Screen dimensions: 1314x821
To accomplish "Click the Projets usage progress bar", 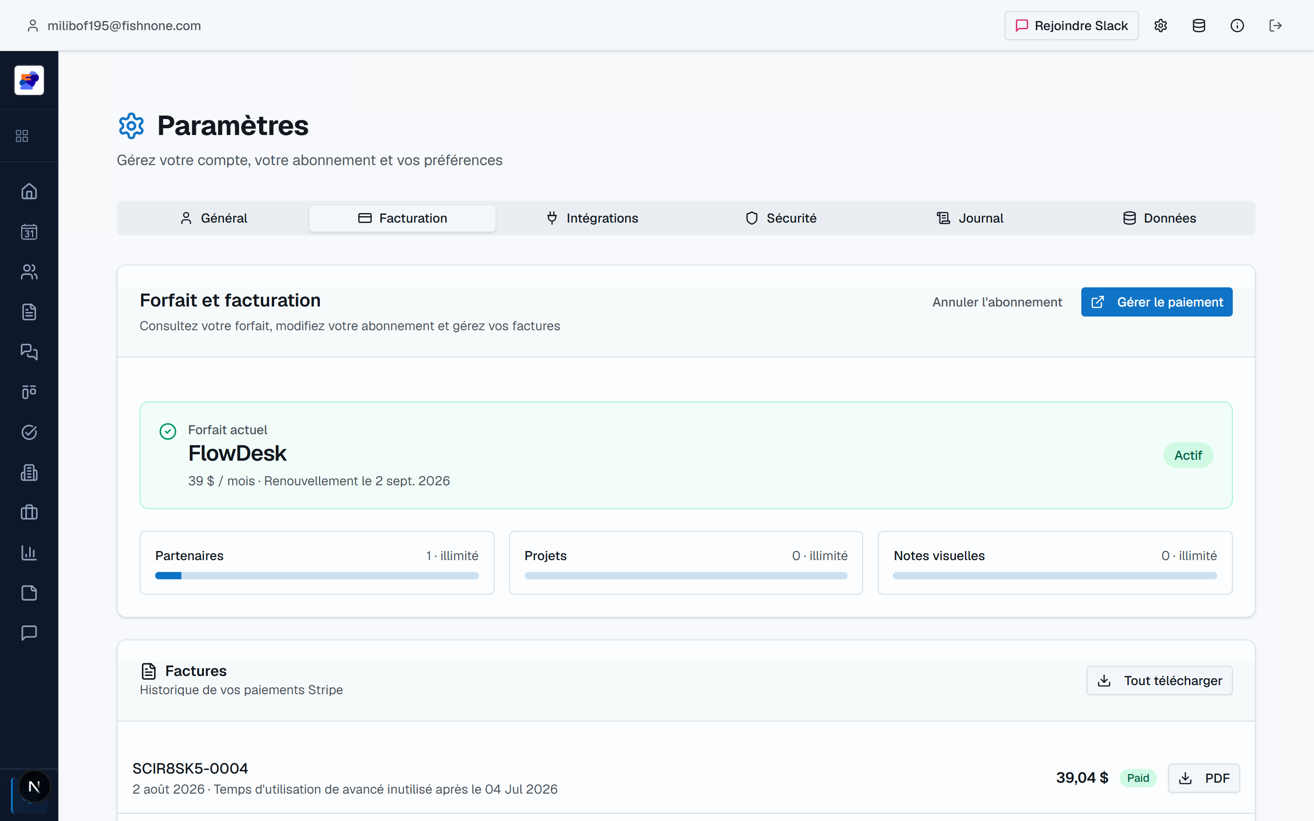I will (686, 576).
